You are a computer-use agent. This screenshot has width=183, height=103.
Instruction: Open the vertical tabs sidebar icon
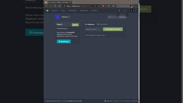coord(46,2)
